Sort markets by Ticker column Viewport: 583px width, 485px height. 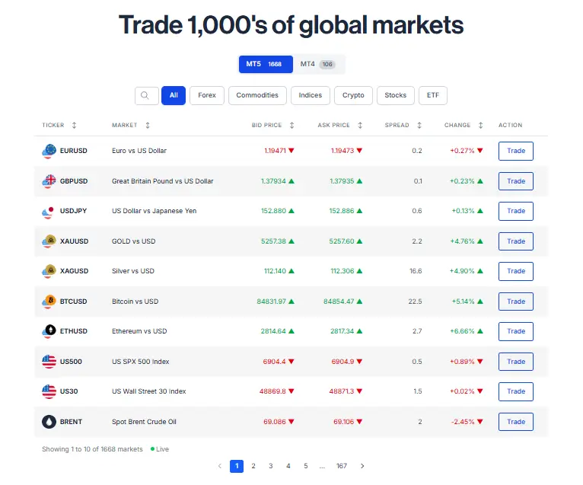(x=74, y=125)
